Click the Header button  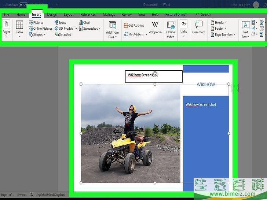219,22
